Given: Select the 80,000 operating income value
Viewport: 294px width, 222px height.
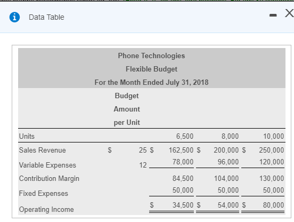Looking at the screenshot, I should pos(273,205).
